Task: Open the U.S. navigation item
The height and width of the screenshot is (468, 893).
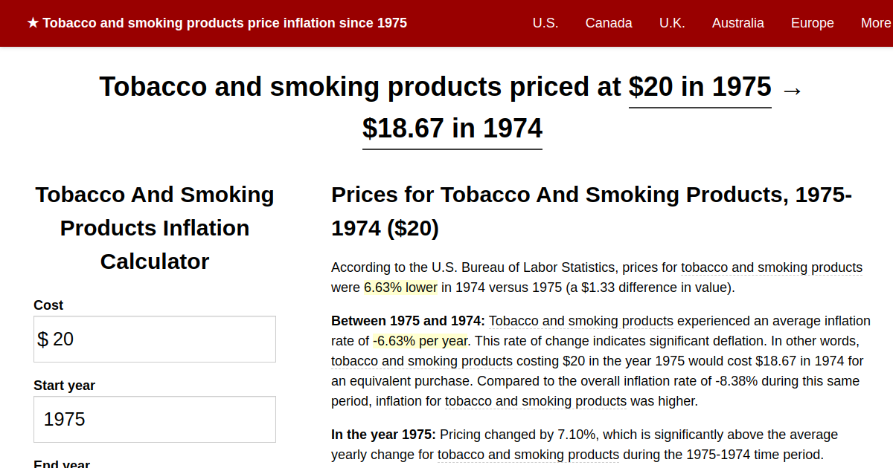Action: click(x=545, y=23)
